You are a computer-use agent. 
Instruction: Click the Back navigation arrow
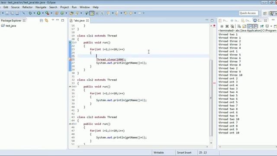[x=131, y=13]
